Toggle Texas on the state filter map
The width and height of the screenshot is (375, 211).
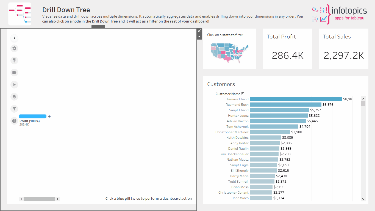(x=228, y=59)
